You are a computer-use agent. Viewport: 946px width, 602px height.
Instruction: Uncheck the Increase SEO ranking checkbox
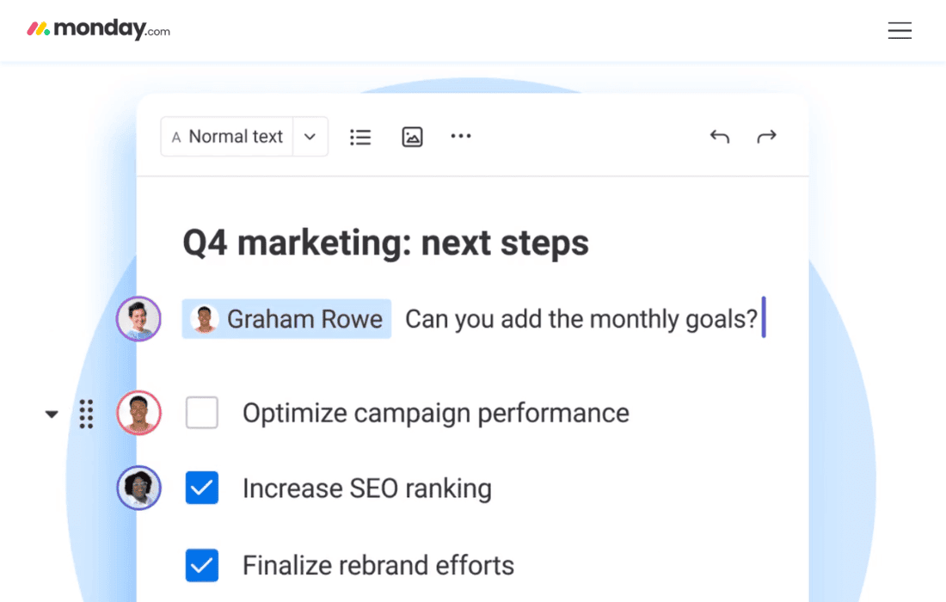(x=202, y=488)
